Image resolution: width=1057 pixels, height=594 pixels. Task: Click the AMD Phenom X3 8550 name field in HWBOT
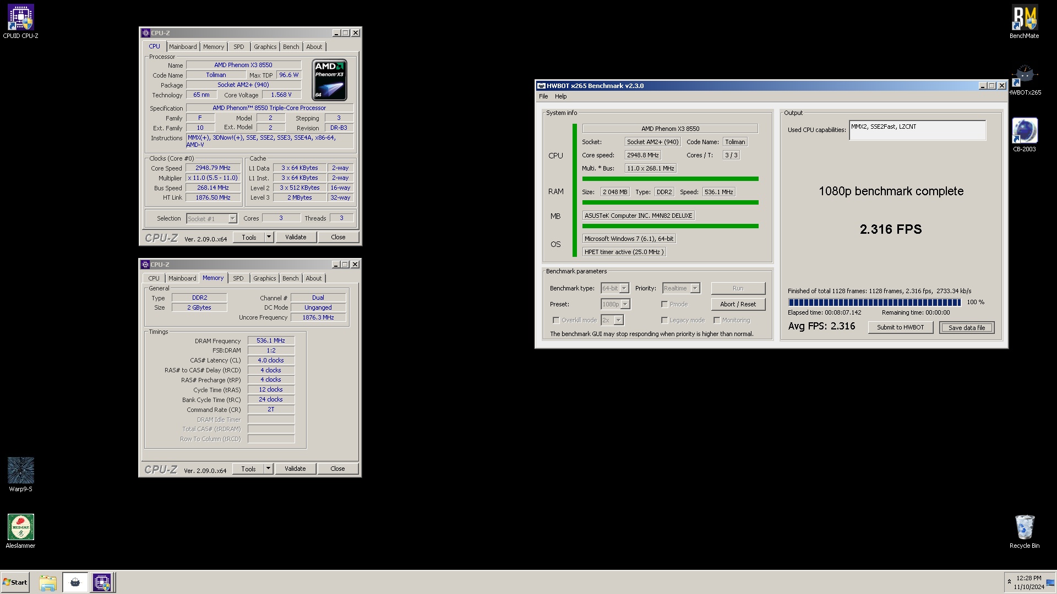tap(670, 129)
